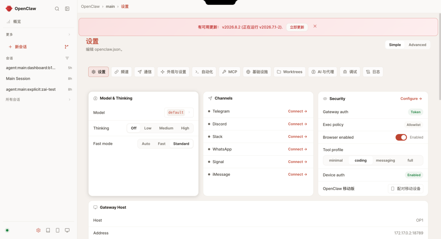Open the 设置 tab with gear icon
This screenshot has width=441, height=239.
(x=98, y=72)
